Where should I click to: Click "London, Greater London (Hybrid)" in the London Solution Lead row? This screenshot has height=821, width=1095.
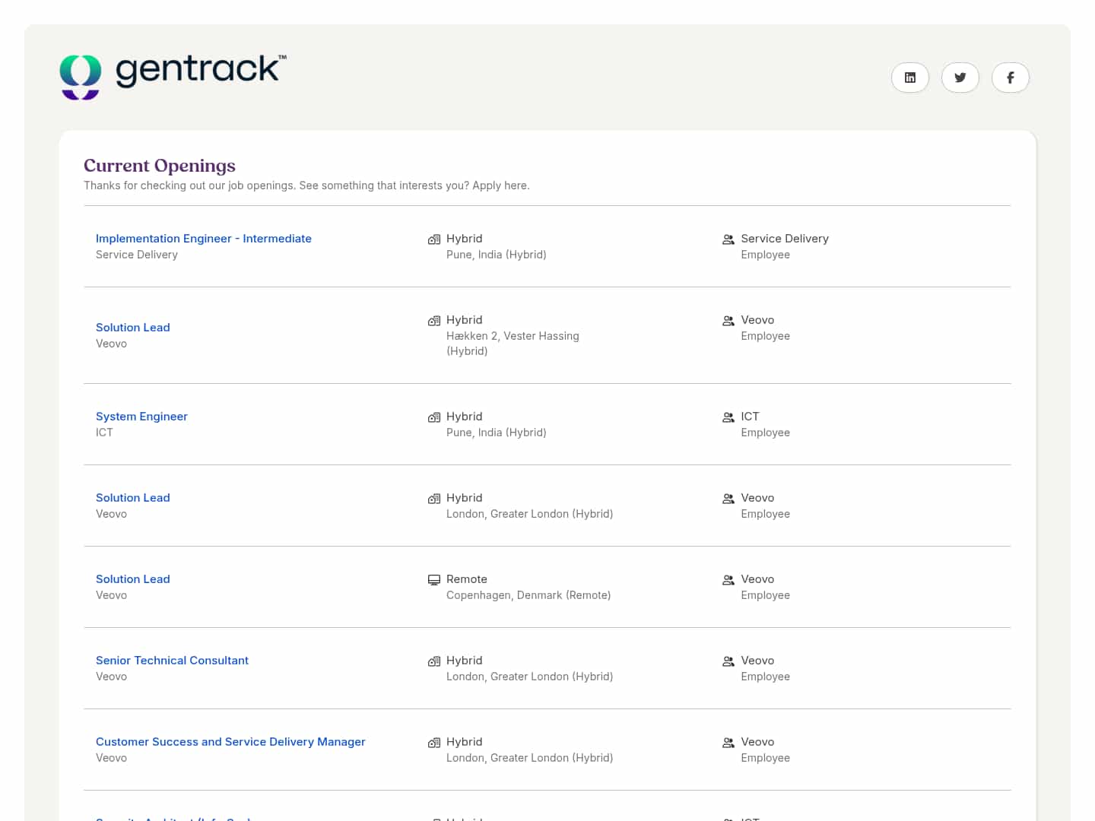click(530, 514)
